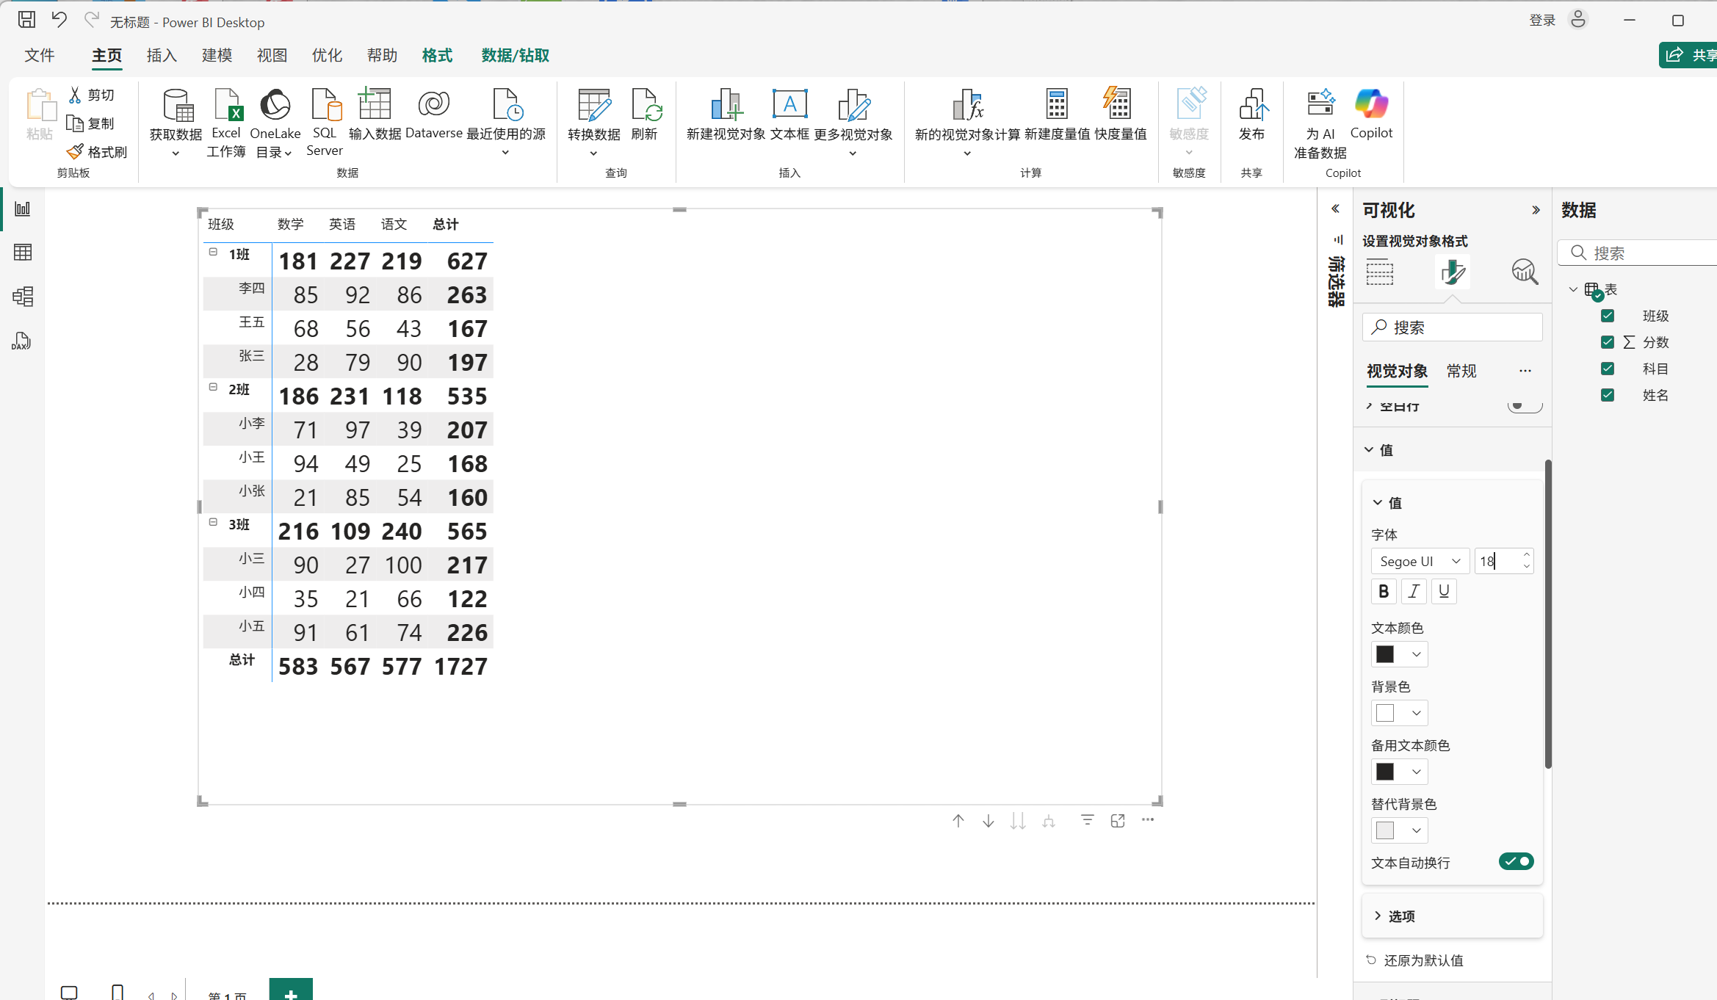
Task: Click the Bold font button
Action: click(x=1384, y=591)
